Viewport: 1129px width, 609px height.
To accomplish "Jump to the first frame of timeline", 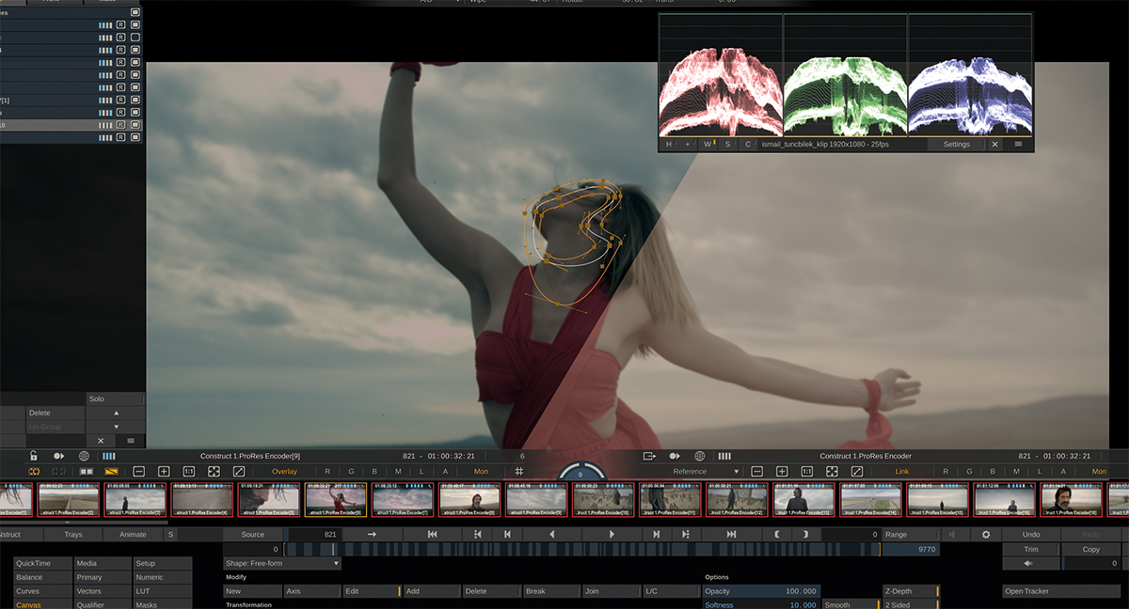I will (433, 534).
